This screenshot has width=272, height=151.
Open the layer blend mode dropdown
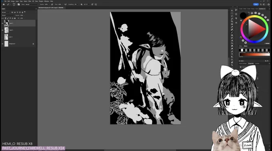tap(8, 15)
